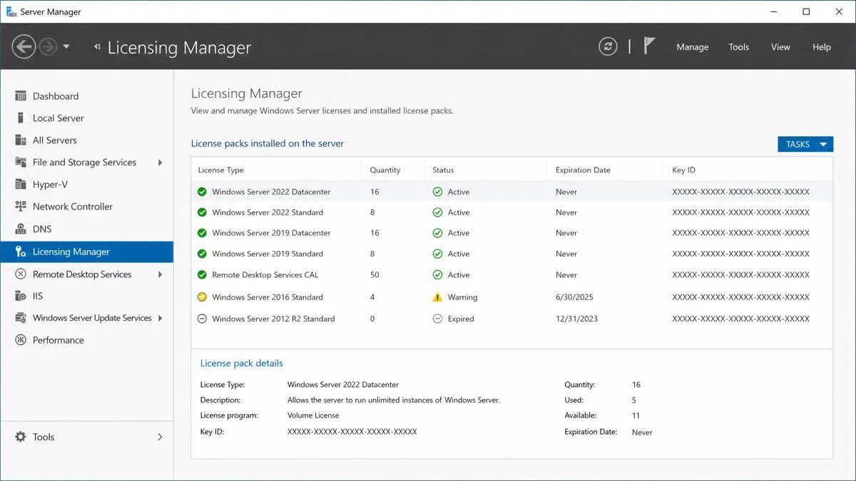Click the forward navigation arrow
The height and width of the screenshot is (481, 856).
pos(48,47)
